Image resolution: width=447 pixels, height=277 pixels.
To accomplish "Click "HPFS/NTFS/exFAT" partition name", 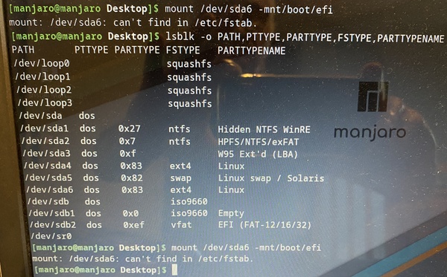I will pyautogui.click(x=259, y=142).
